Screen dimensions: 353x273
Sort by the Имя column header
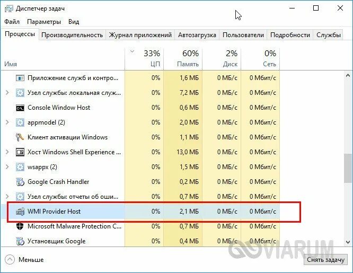click(63, 59)
